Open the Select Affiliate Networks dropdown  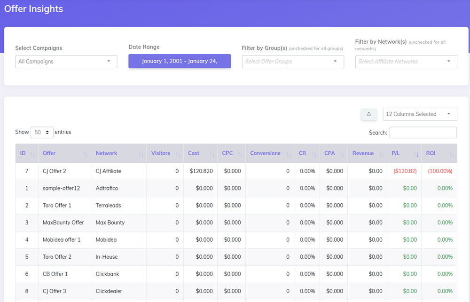[x=406, y=62]
